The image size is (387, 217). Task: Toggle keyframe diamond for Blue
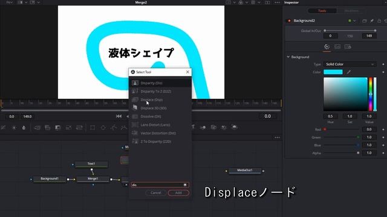click(383, 145)
